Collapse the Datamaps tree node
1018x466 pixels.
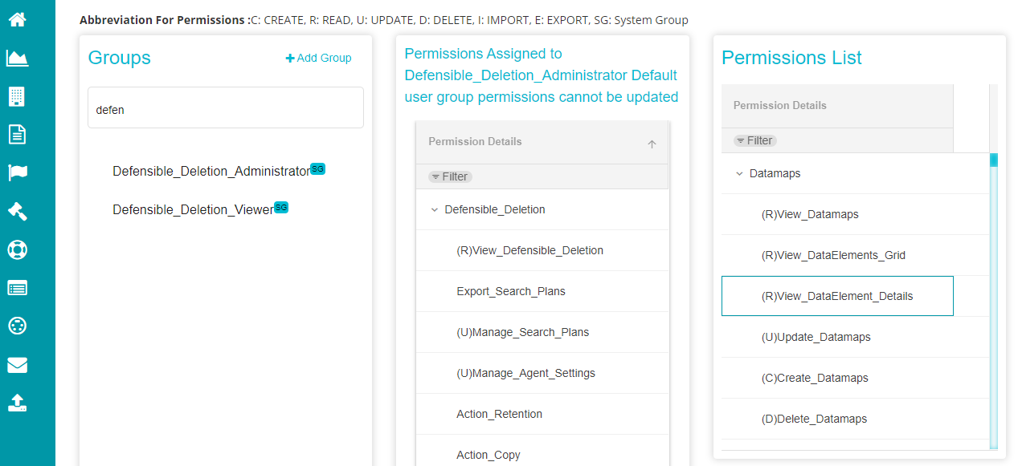coord(739,173)
